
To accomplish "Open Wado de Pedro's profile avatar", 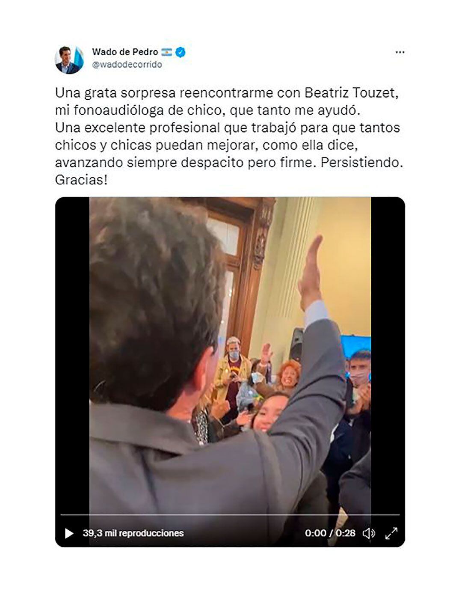I will point(69,59).
